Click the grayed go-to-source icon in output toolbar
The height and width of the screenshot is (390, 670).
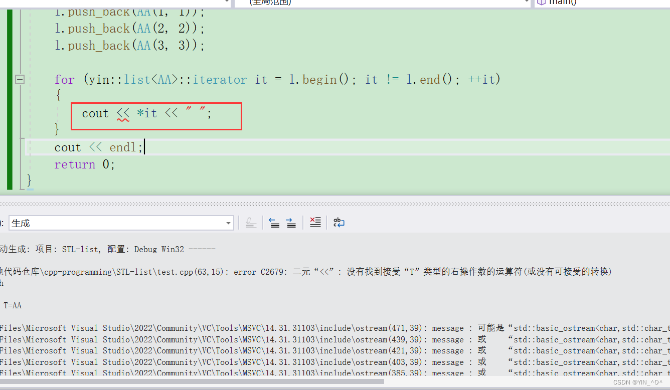click(251, 223)
